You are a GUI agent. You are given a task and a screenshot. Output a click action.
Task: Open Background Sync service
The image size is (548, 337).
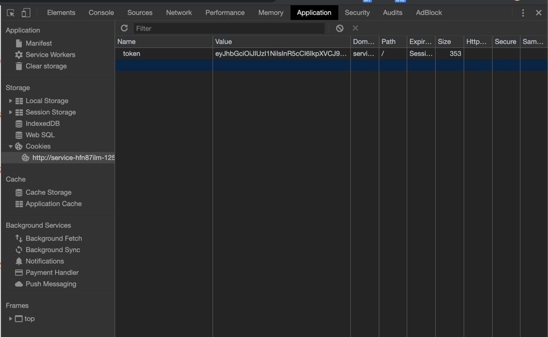point(52,250)
